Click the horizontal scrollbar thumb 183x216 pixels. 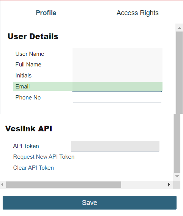click(x=63, y=184)
